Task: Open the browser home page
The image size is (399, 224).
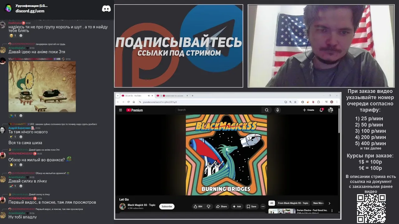Action: click(134, 102)
